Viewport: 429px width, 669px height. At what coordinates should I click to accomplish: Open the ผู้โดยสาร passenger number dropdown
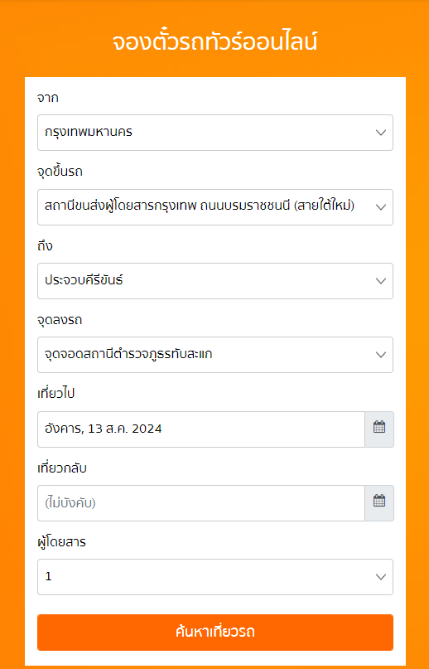[x=215, y=577]
